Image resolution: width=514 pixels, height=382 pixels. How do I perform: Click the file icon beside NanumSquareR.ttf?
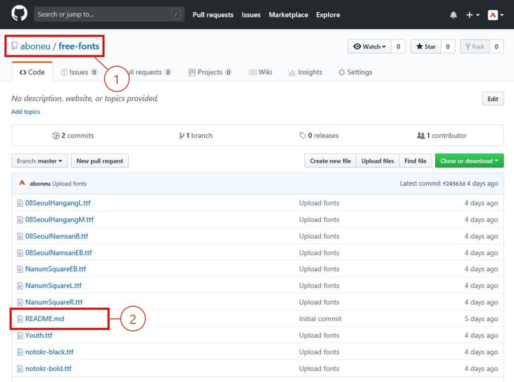[x=20, y=302]
